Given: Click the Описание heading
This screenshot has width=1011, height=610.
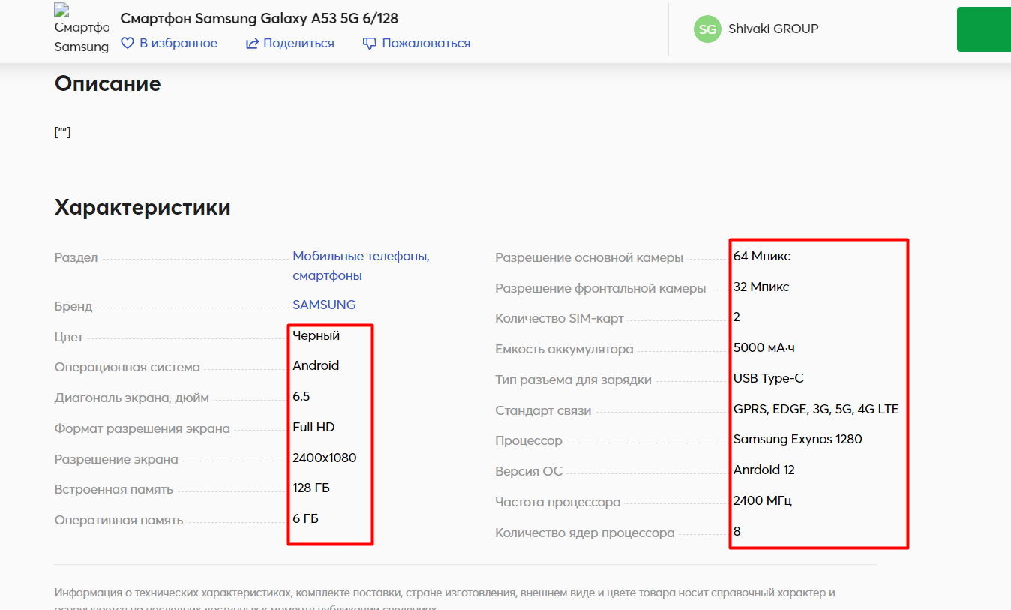Looking at the screenshot, I should coord(108,83).
